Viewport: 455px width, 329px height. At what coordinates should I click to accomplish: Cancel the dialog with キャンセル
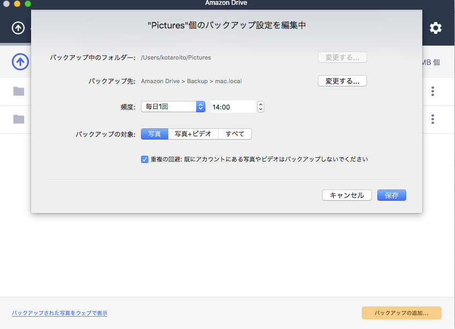pyautogui.click(x=347, y=195)
